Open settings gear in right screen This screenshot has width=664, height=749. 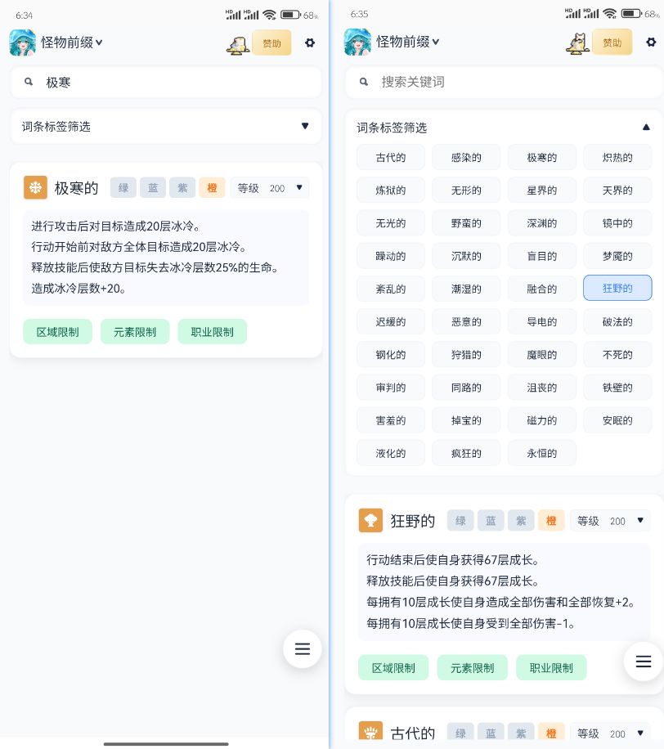(651, 42)
